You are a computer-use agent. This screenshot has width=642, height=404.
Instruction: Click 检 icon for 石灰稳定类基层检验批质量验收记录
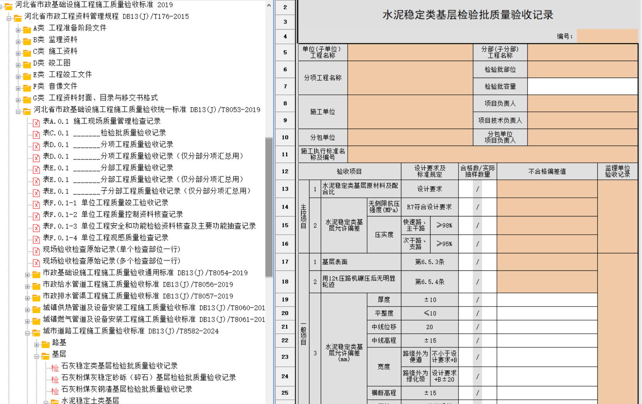coord(55,367)
